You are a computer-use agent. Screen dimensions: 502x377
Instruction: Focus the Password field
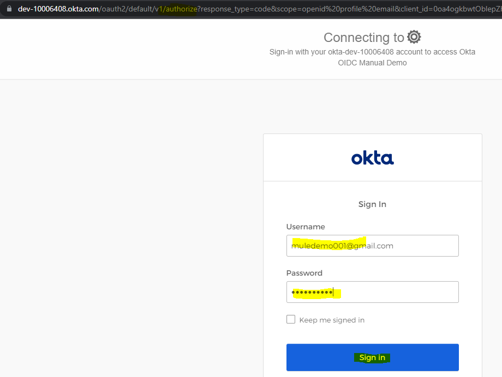pos(372,292)
